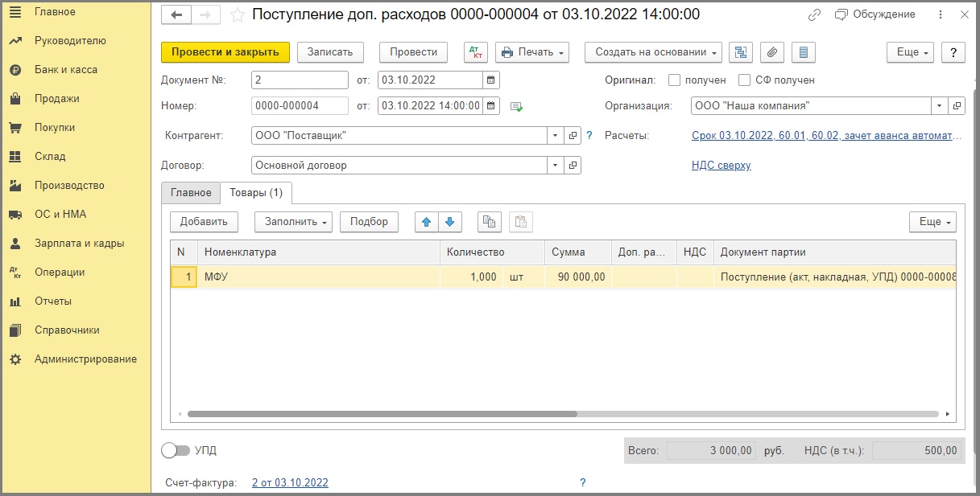Viewport: 980px width, 496px height.
Task: Copy the document link via chain icon
Action: pos(814,14)
